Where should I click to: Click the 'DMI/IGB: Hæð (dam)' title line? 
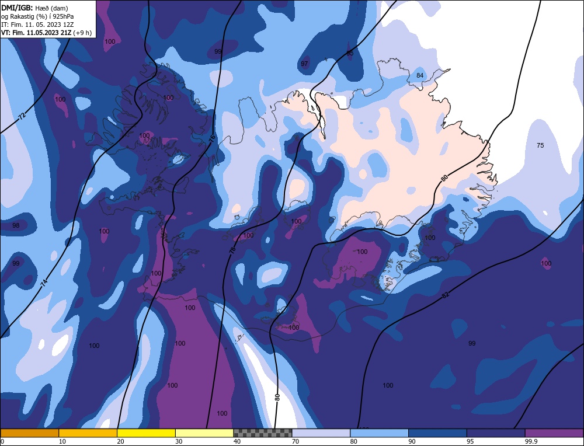[34, 8]
